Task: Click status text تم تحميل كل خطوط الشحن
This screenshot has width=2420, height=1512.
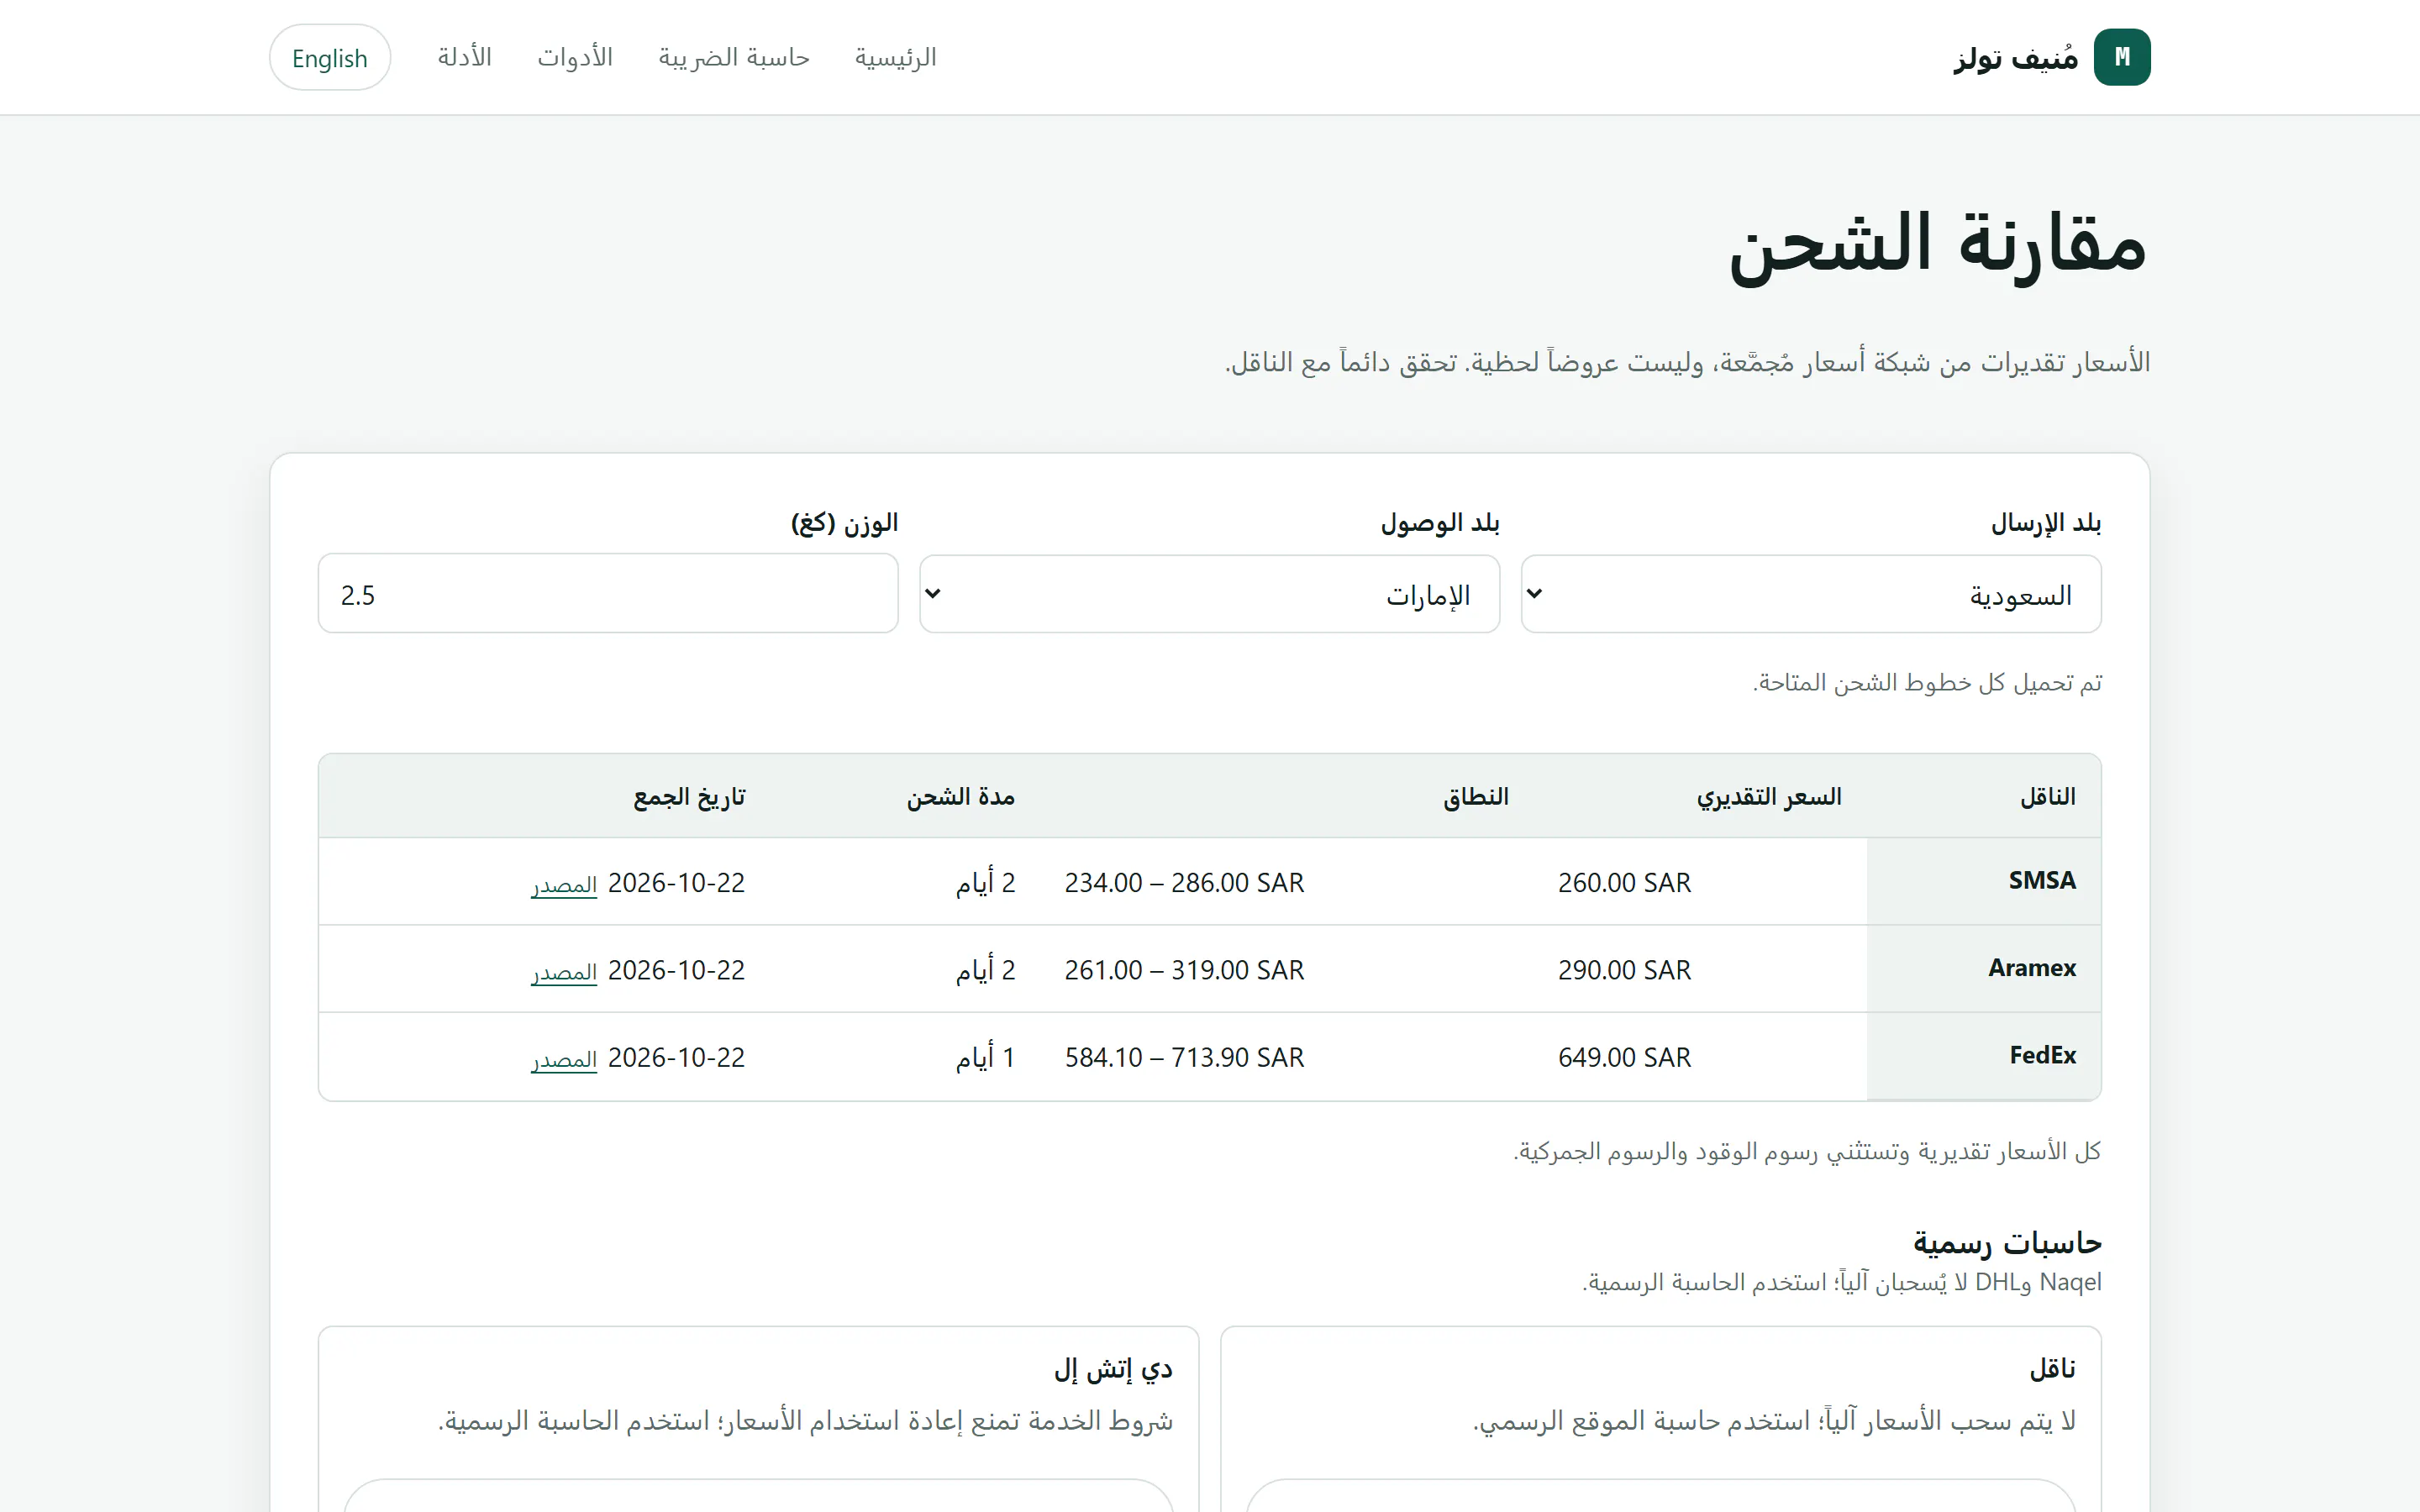Action: click(1927, 682)
